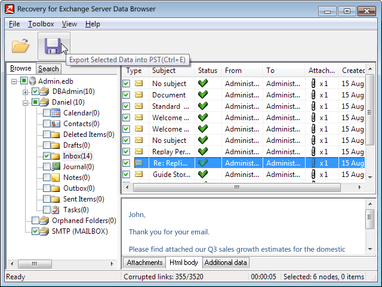Screen dimensions: 382x287
Task: Click the Orphaned Folders(0) icon
Action: (x=44, y=221)
